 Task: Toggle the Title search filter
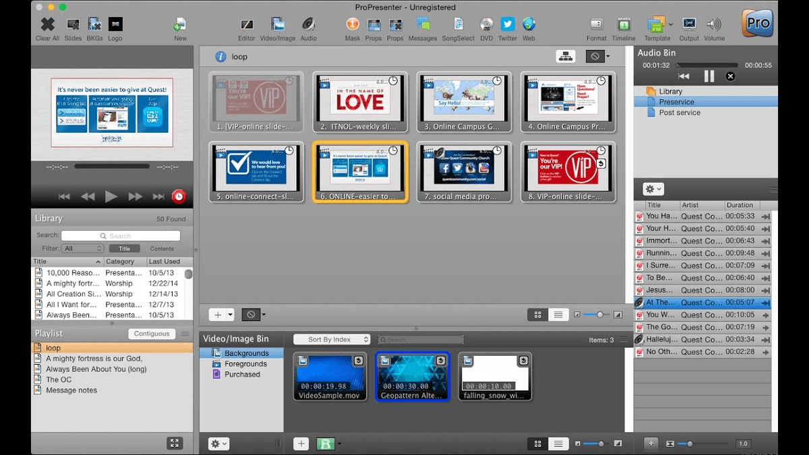[124, 249]
